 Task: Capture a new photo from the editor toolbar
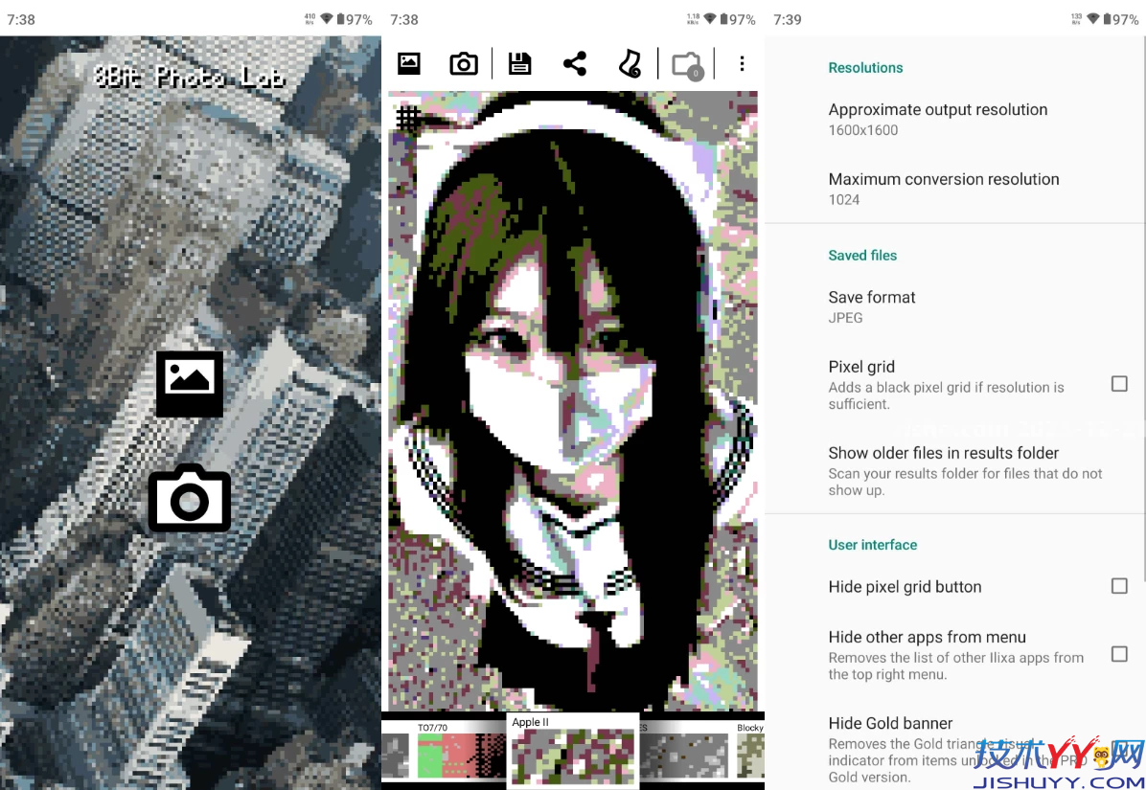464,63
